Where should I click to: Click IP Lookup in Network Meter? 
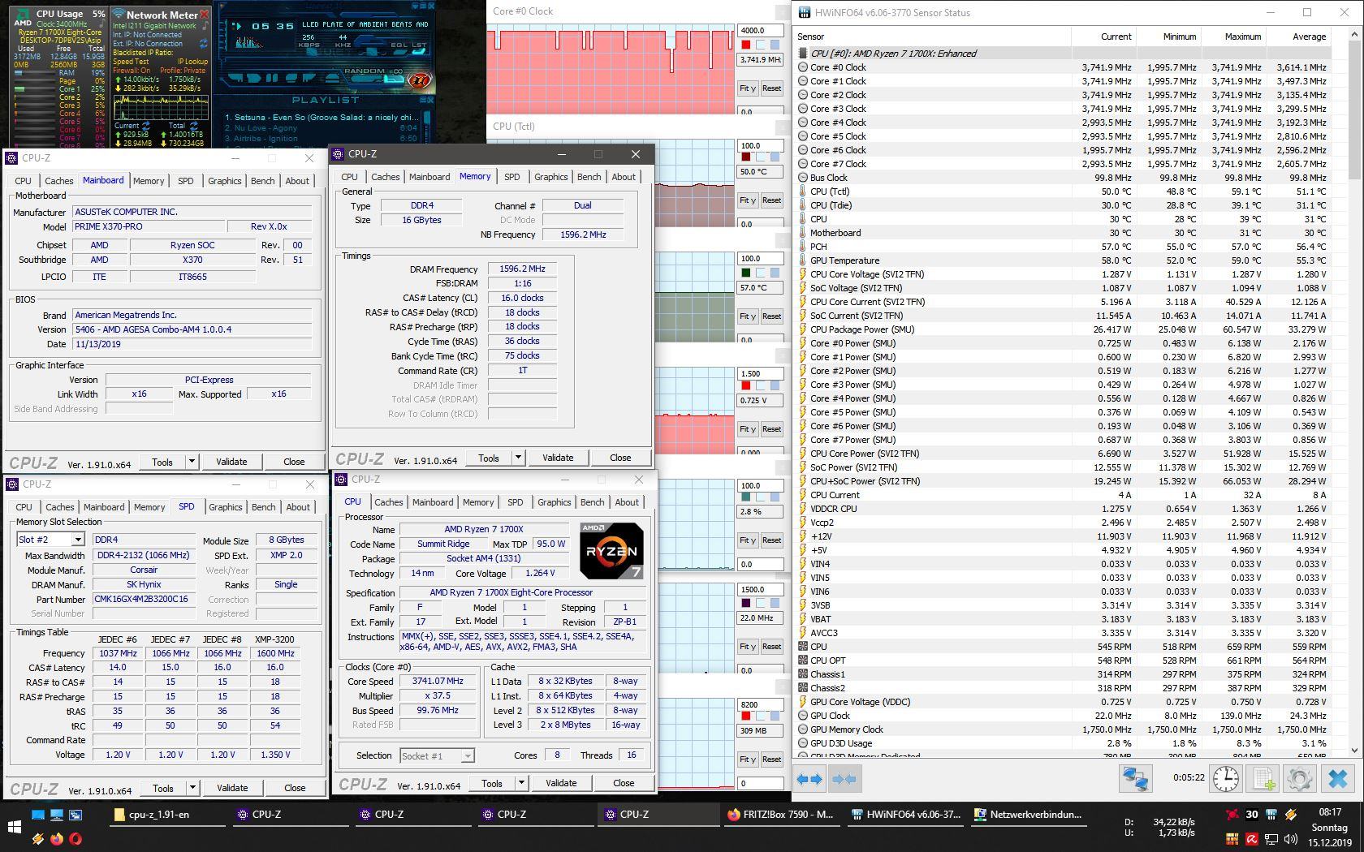coord(192,62)
